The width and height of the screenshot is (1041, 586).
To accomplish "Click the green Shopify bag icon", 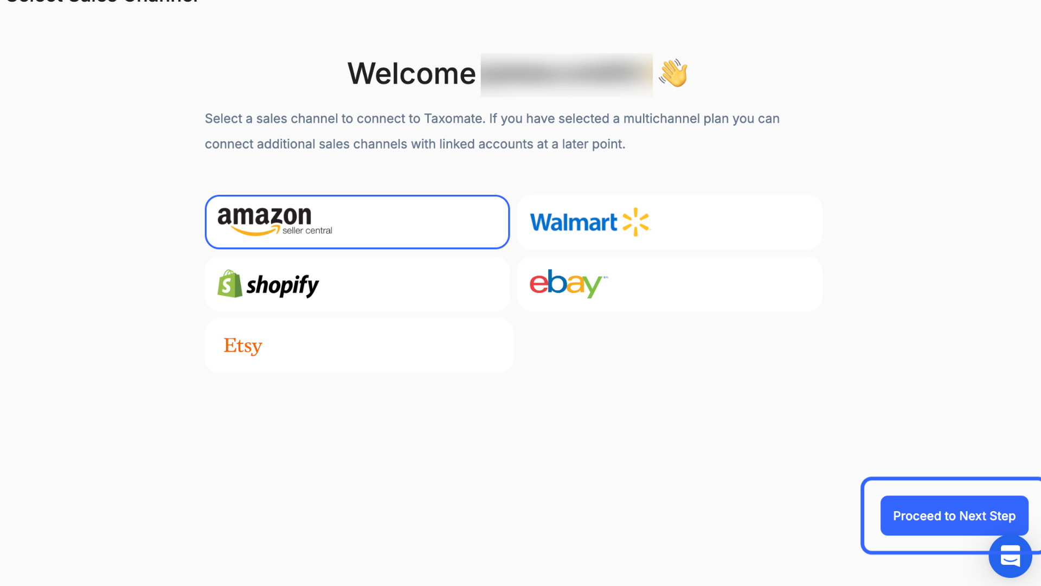I will tap(229, 283).
